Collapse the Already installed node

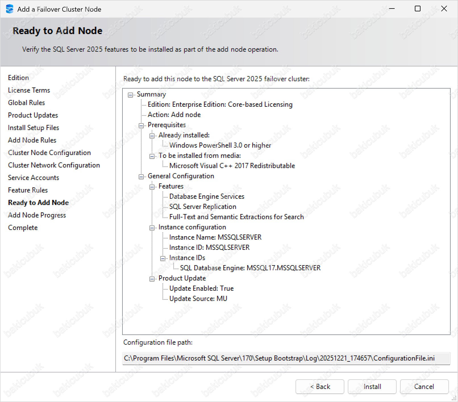152,136
